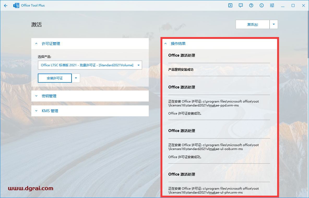Click the help question mark icon

[251, 5]
